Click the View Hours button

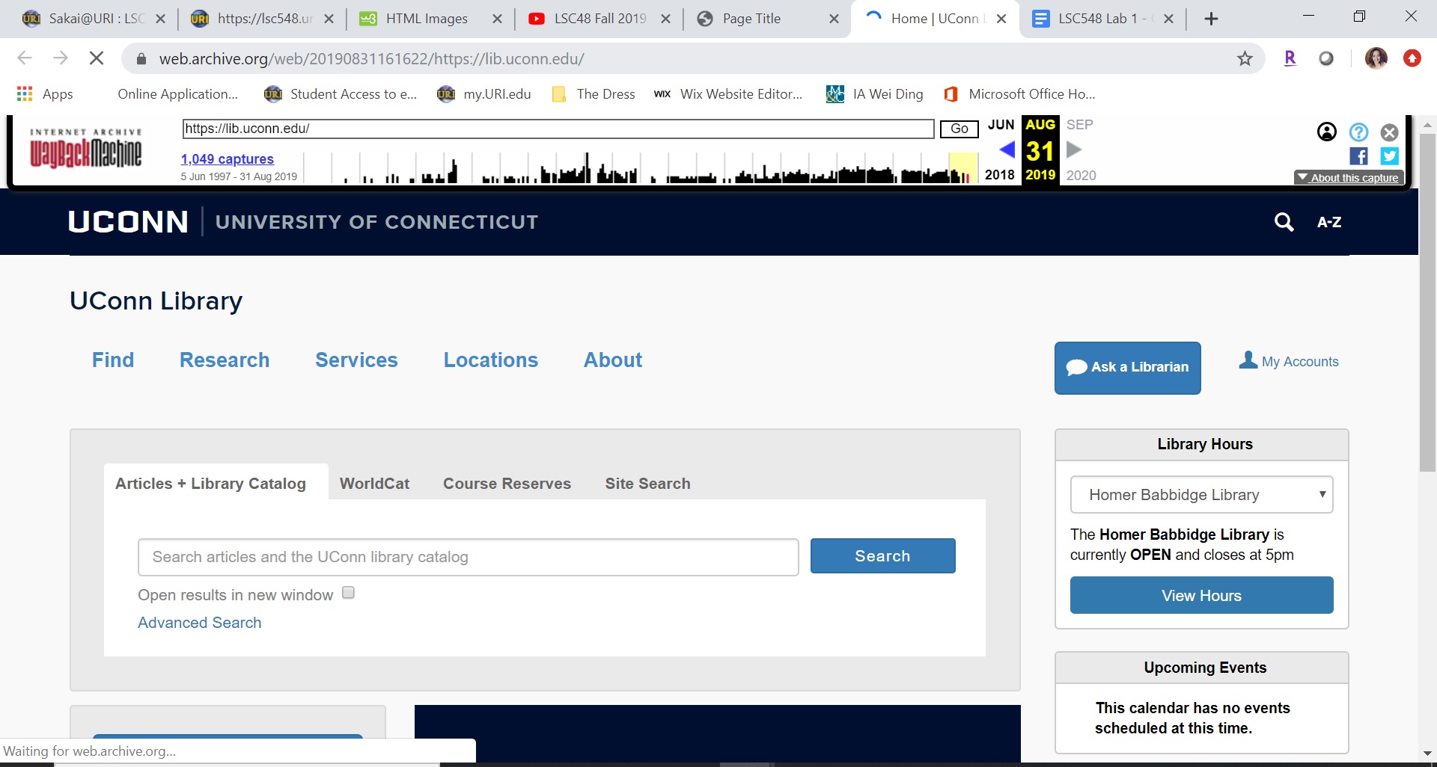tap(1201, 595)
